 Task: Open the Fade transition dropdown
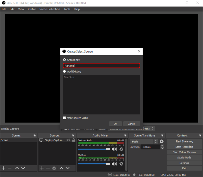[144, 141]
